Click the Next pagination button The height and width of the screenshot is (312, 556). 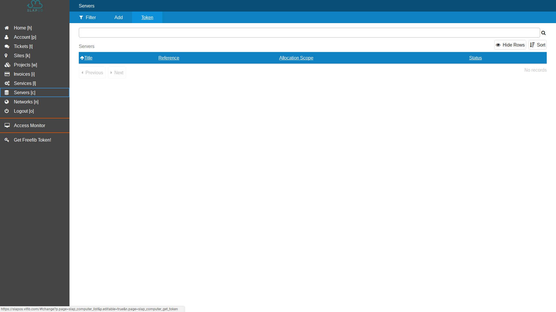117,73
